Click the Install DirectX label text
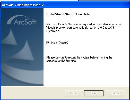Viewport: 130px width, 100px height. [x=59, y=43]
